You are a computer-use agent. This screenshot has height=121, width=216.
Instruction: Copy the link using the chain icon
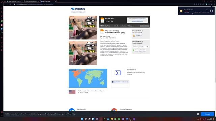coord(109,21)
